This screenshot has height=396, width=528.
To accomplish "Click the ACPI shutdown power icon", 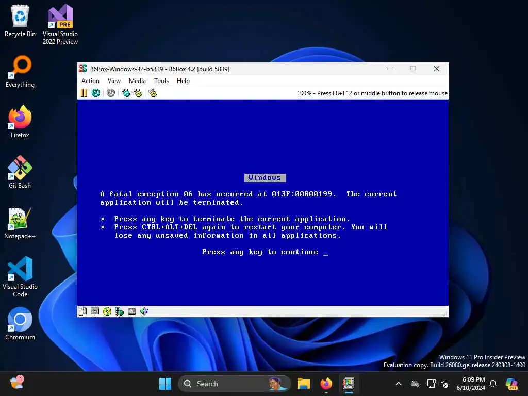I will tap(111, 93).
